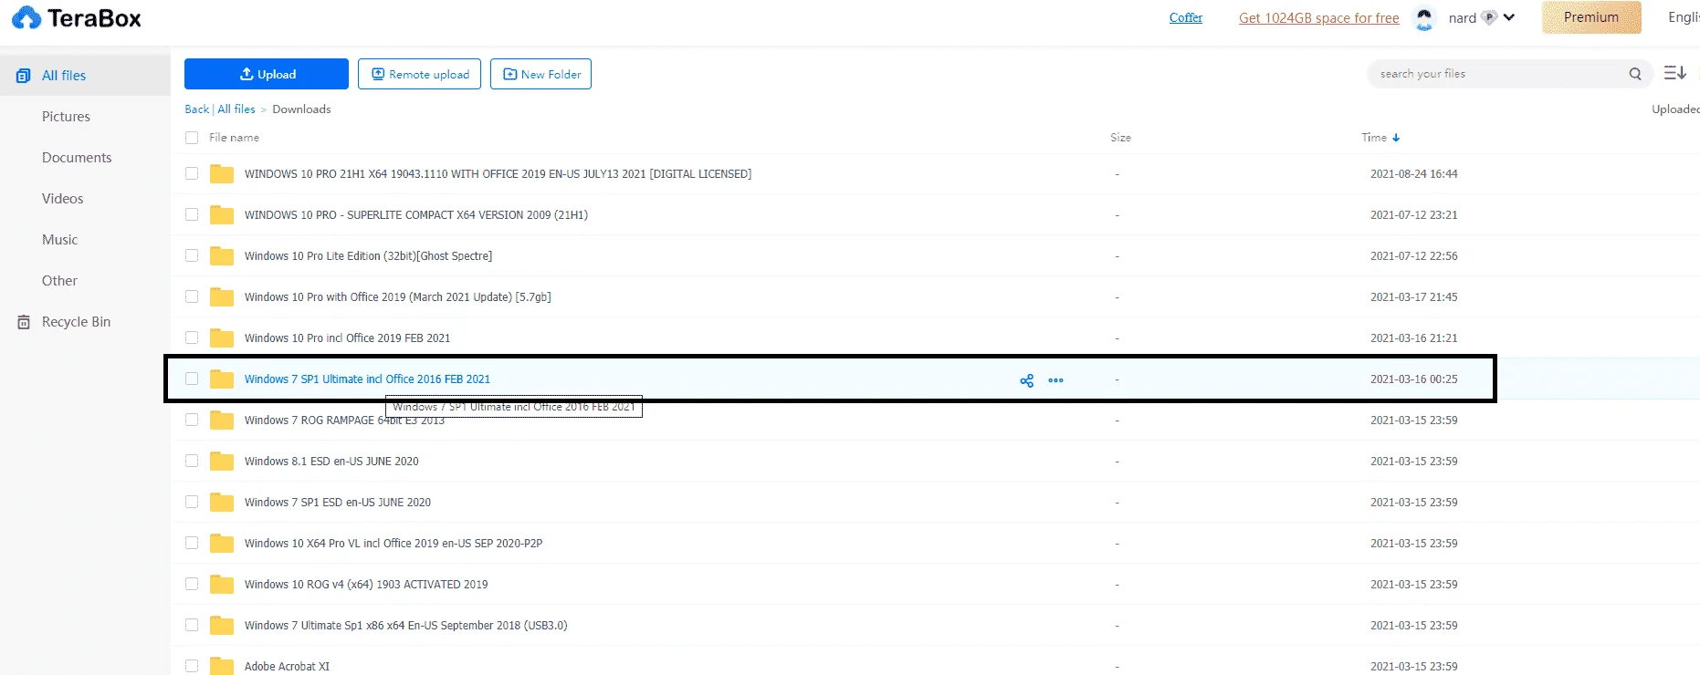The image size is (1700, 675).
Task: Check the SUPERLITE COMPACT X64 row
Action: pyautogui.click(x=192, y=214)
